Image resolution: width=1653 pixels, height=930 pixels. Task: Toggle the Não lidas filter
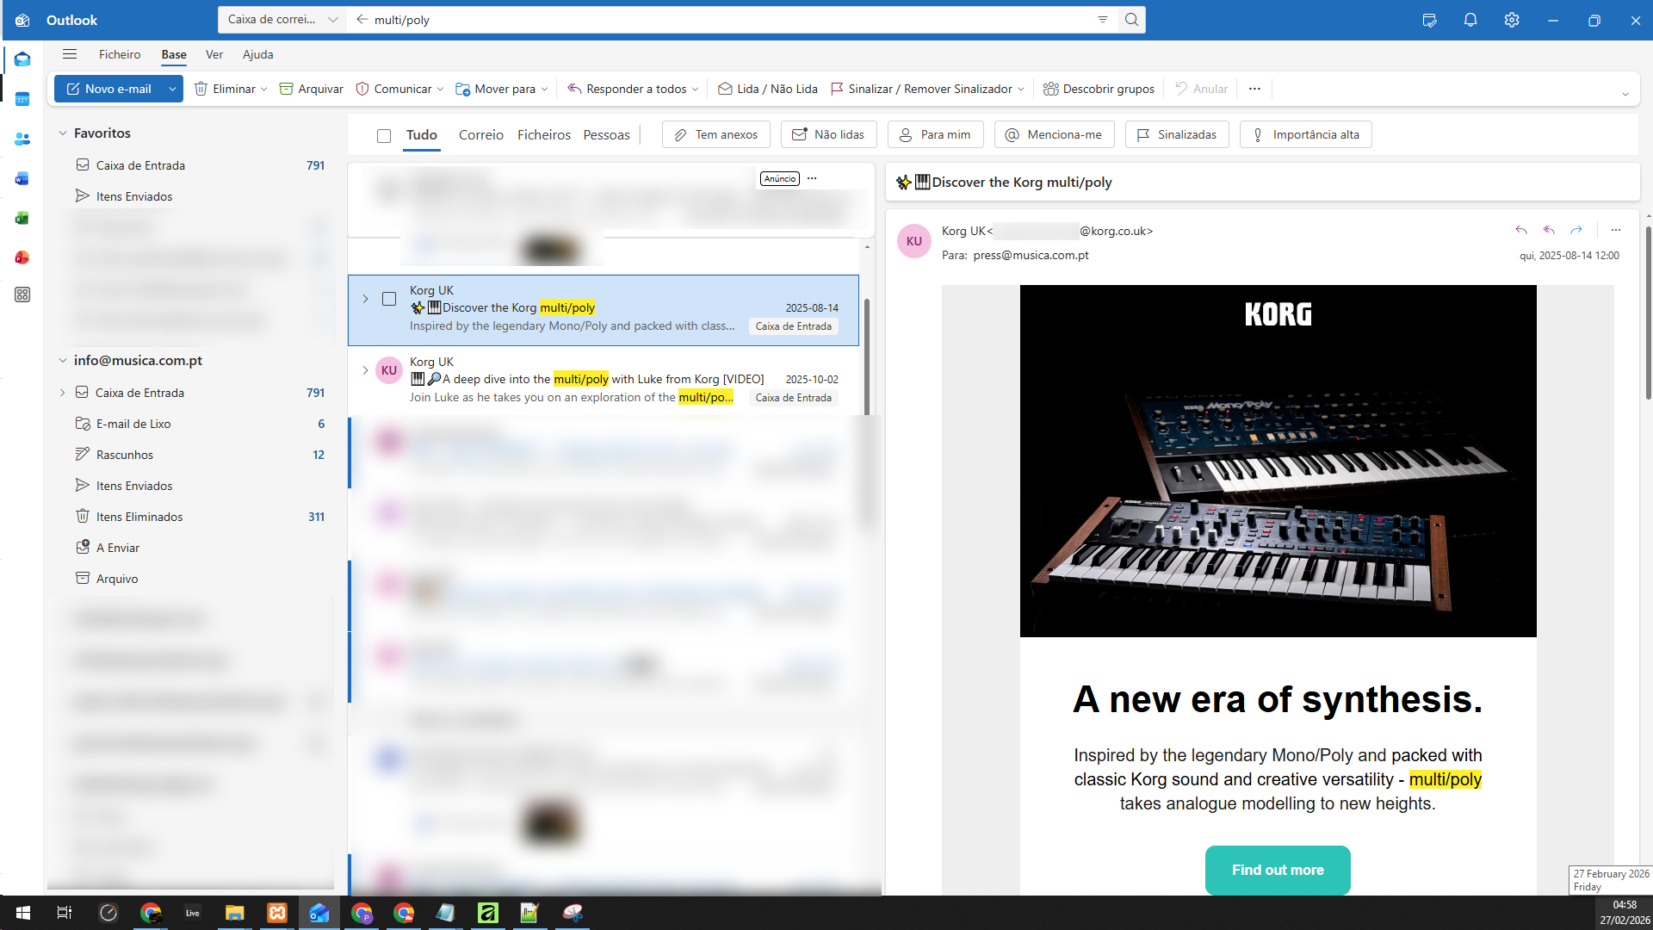[x=828, y=134]
